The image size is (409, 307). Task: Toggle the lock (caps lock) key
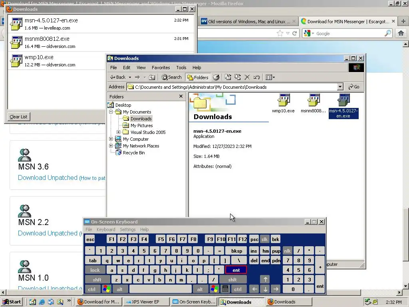[x=95, y=270]
